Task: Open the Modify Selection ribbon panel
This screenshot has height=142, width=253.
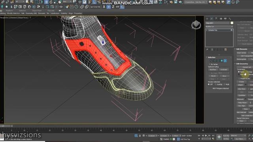Action: tap(13, 13)
